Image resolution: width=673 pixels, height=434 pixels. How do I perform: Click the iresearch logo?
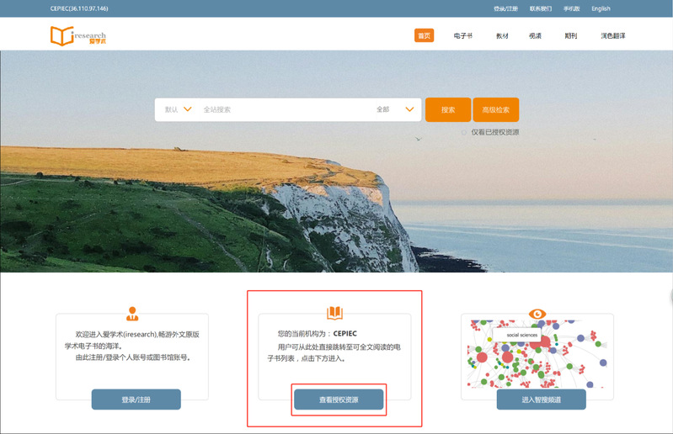pyautogui.click(x=77, y=36)
